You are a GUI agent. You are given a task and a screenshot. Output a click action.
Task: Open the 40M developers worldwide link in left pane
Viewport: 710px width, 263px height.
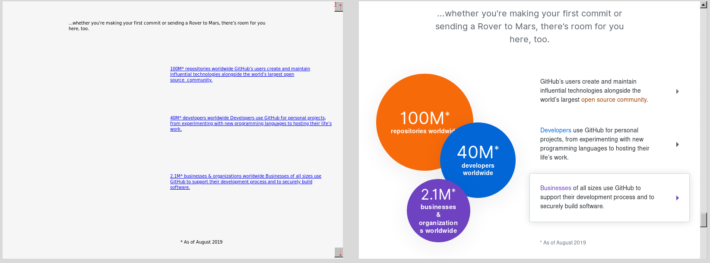[250, 123]
